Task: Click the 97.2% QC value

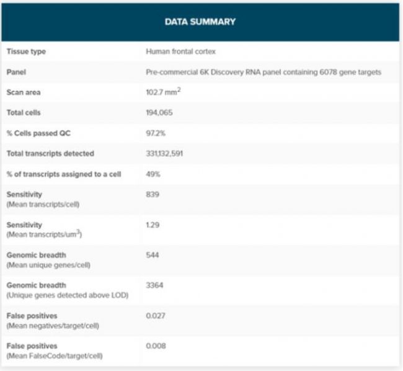Action: 156,133
